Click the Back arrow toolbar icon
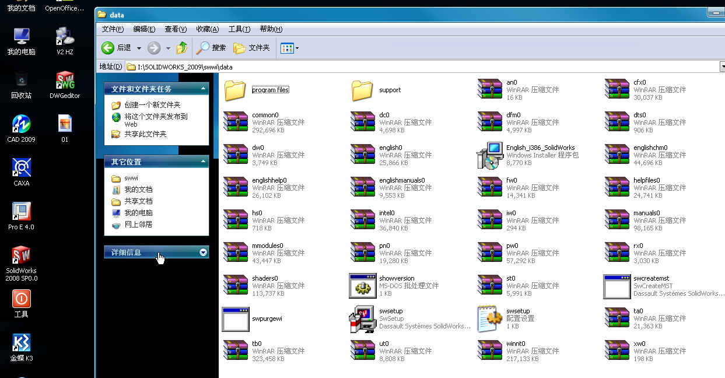Screen dimensions: 725x378 coord(108,48)
